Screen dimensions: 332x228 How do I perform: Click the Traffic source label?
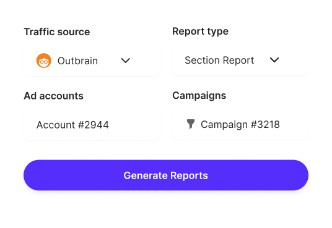point(57,32)
